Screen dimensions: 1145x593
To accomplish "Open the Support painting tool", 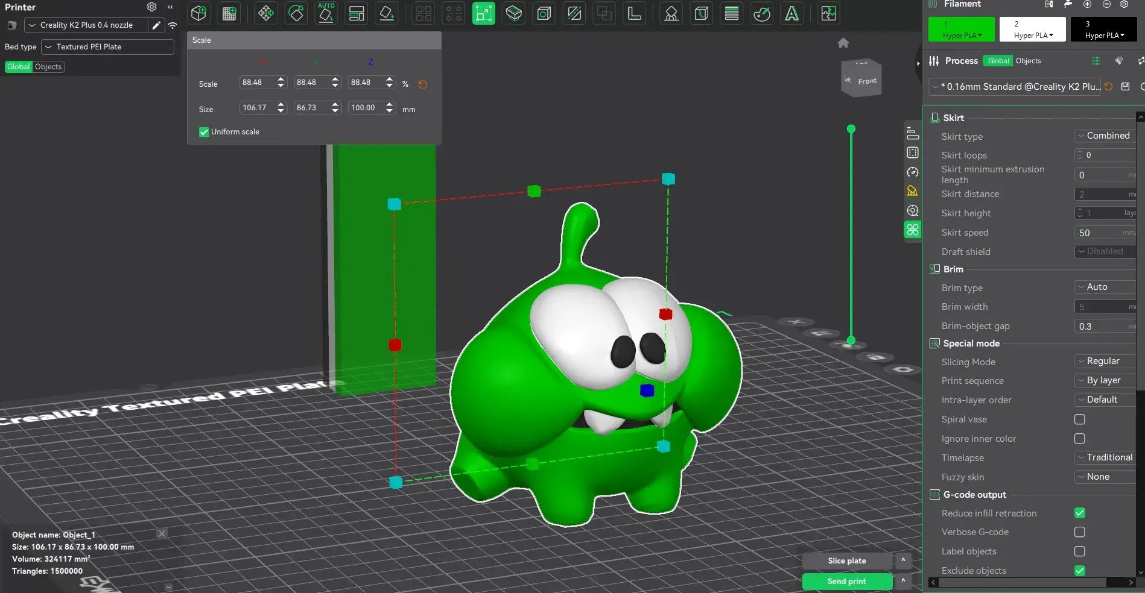I will click(671, 13).
